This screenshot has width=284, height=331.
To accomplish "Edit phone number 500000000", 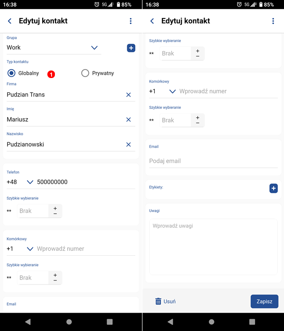I will point(86,182).
